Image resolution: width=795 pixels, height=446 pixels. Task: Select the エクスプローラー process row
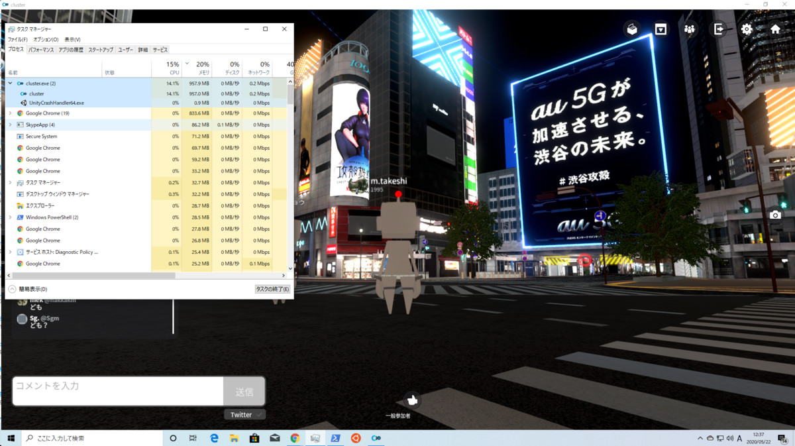pos(146,206)
